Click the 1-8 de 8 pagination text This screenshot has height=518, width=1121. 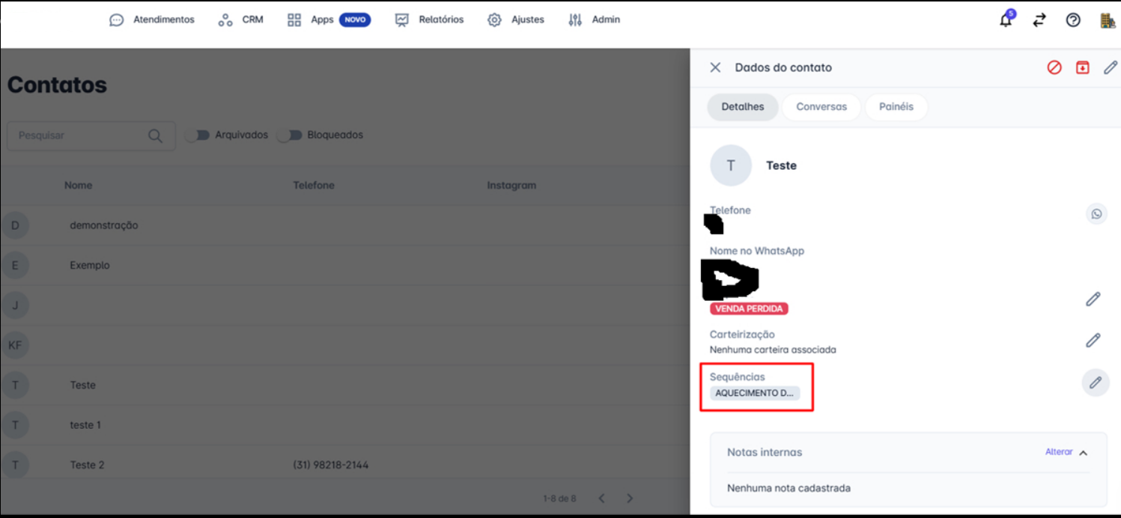pyautogui.click(x=559, y=499)
